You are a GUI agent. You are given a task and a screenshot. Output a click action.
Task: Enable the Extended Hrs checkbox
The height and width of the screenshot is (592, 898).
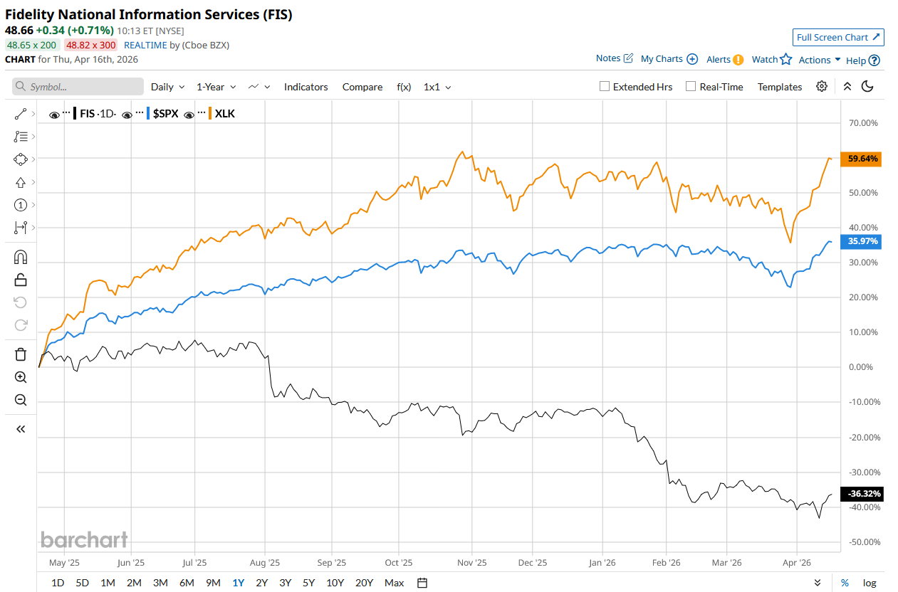click(x=605, y=87)
